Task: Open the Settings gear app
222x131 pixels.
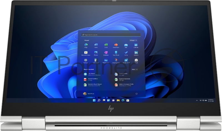Action: [86, 60]
